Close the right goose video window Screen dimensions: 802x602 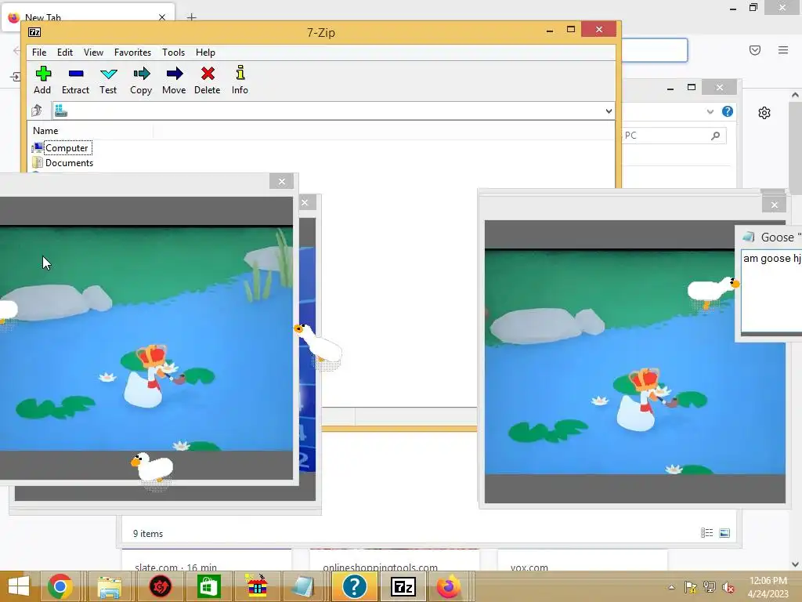[775, 205]
